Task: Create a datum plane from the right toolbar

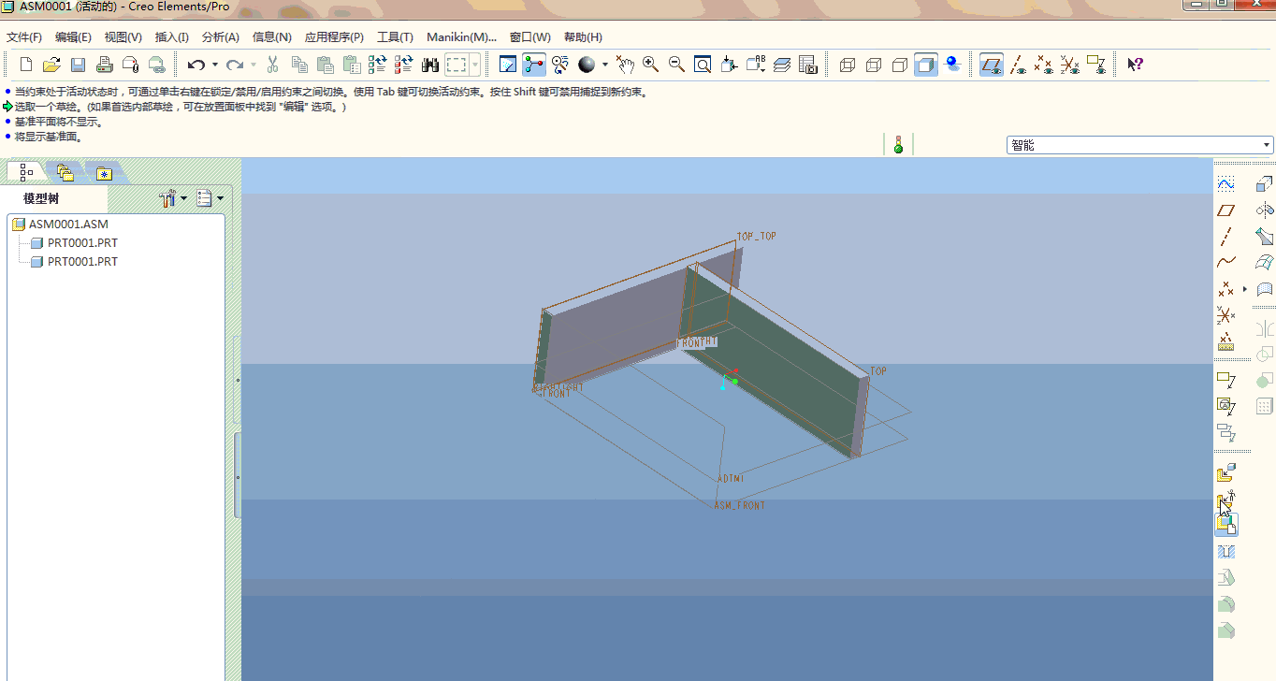Action: pyautogui.click(x=1225, y=210)
